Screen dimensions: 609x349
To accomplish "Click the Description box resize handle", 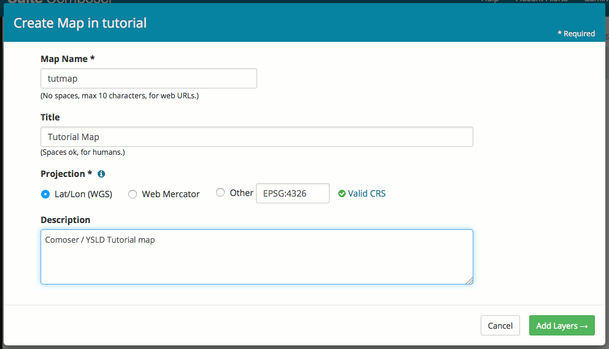I will [x=469, y=280].
